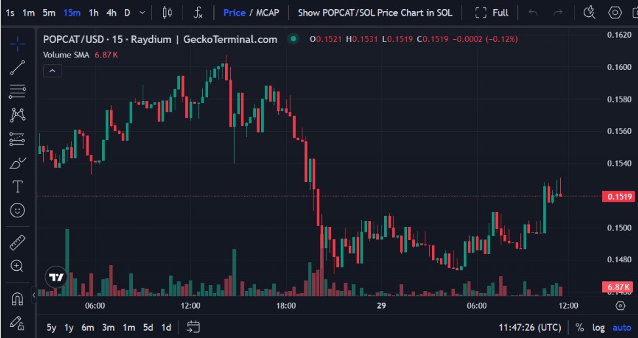This screenshot has height=338, width=638.
Task: Enable the percent scale mode
Action: (580, 327)
